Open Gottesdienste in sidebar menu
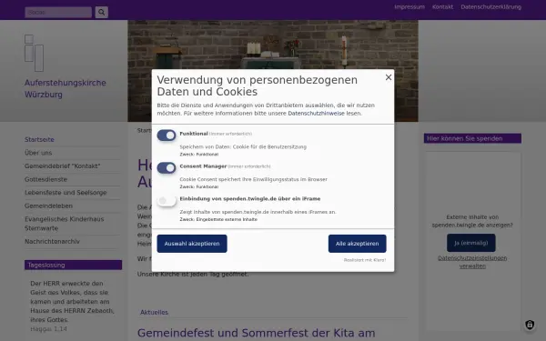The height and width of the screenshot is (341, 546). 45,179
